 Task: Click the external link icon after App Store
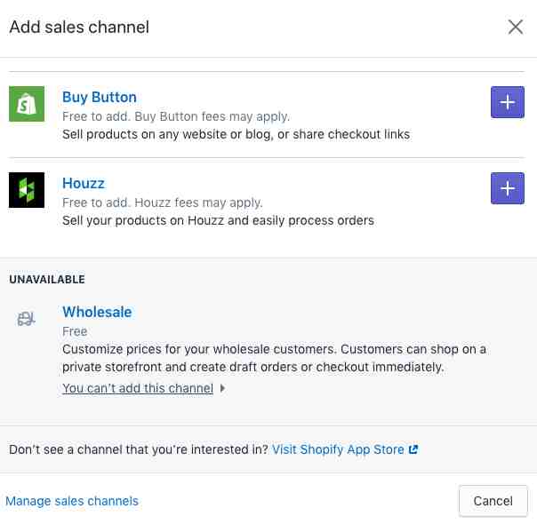click(x=413, y=449)
